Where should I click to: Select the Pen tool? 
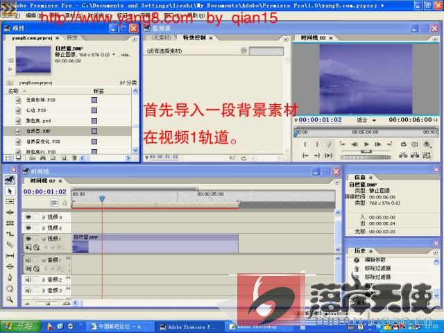[x=10, y=277]
